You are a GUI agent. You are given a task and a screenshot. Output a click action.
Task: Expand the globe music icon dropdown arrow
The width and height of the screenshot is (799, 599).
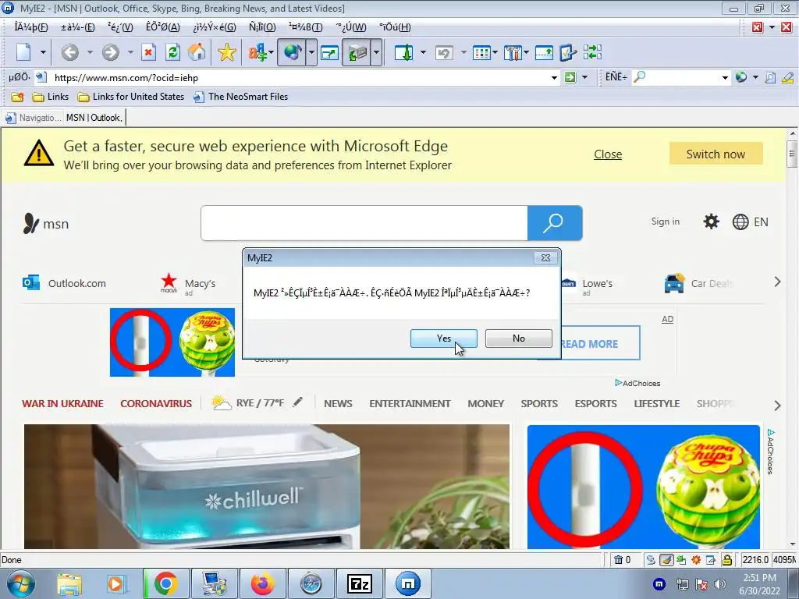coord(311,52)
